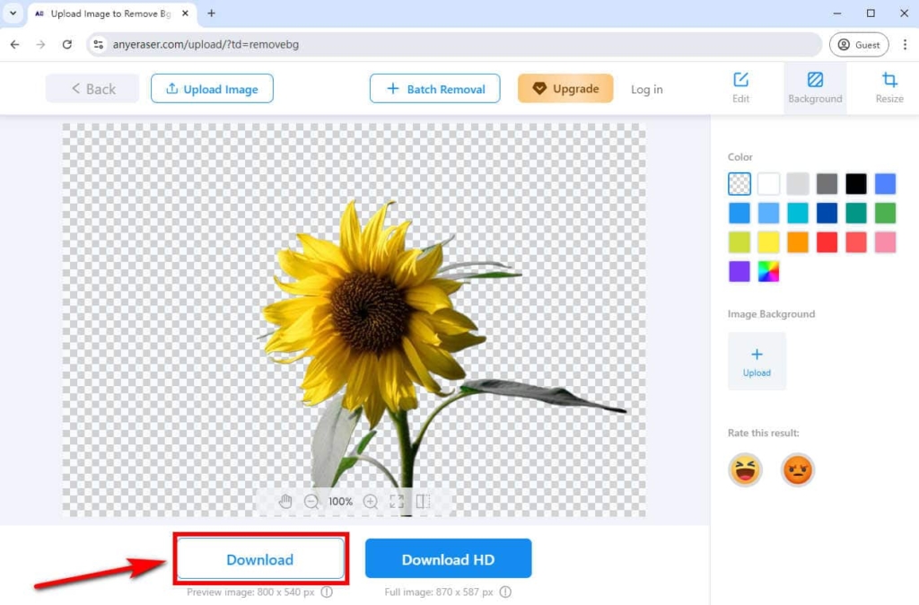Click the preview image size info icon

327,592
